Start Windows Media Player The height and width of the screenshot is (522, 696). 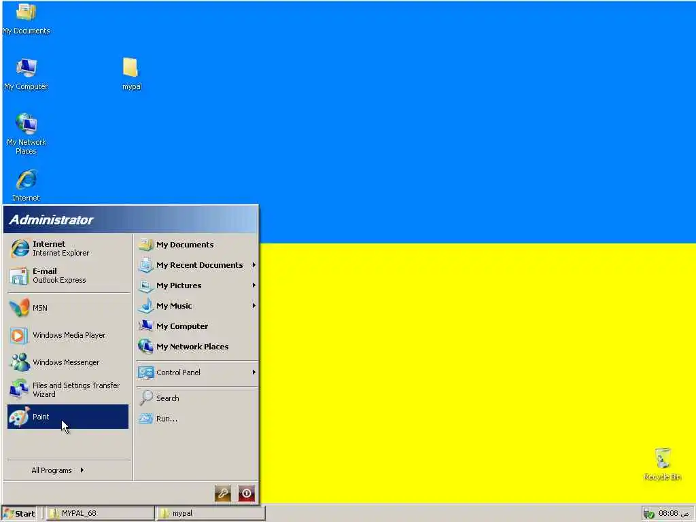click(68, 335)
